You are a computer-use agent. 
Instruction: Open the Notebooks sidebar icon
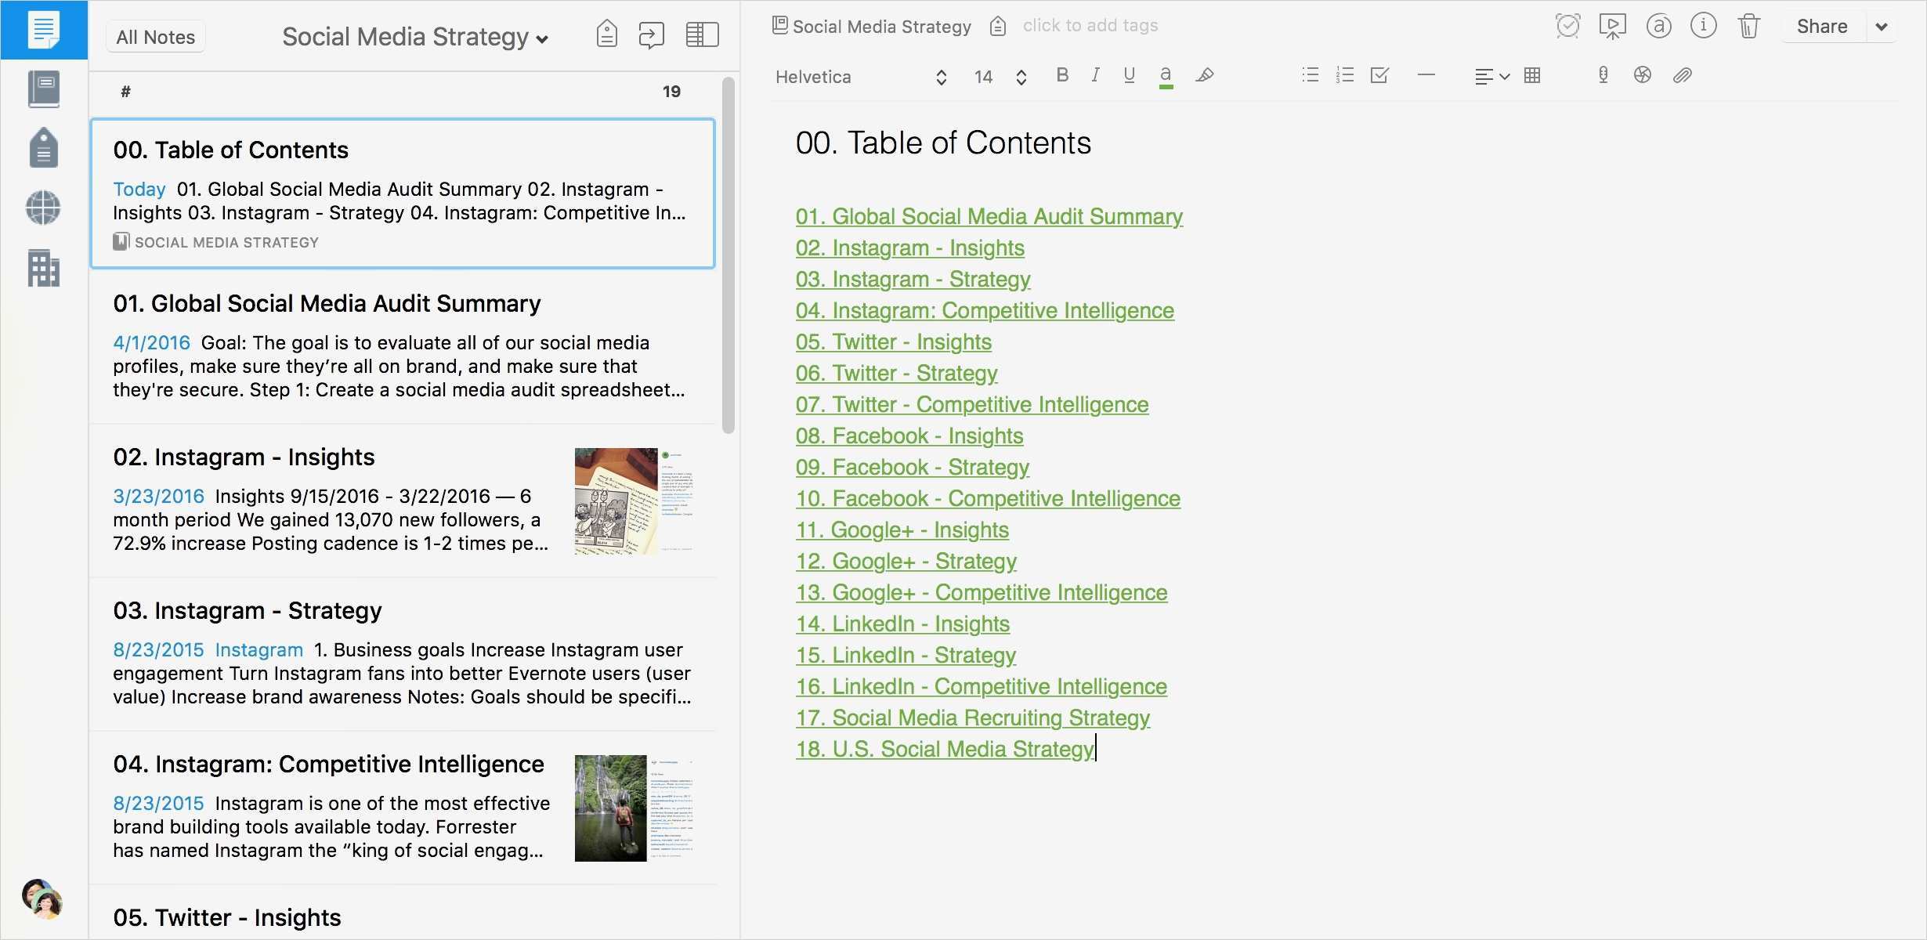point(44,89)
